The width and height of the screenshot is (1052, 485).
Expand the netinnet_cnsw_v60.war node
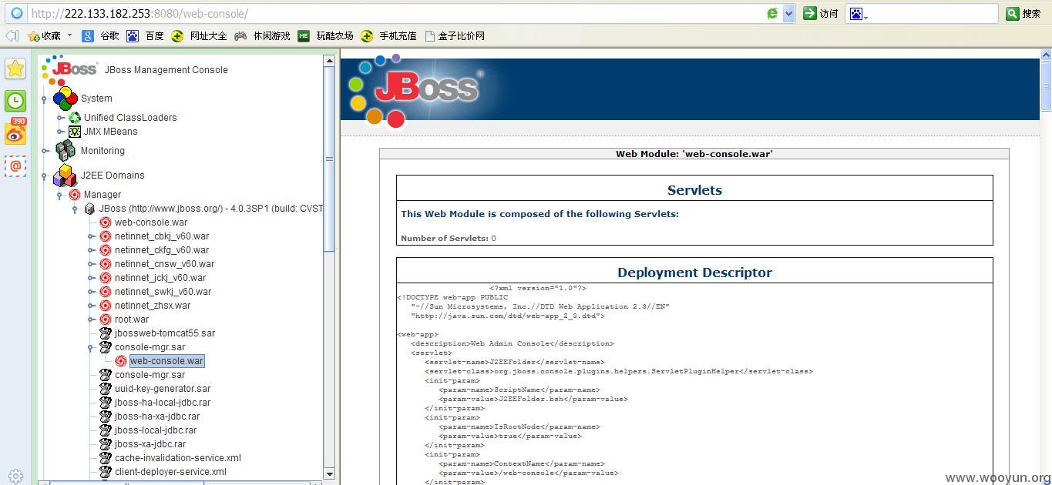click(92, 264)
